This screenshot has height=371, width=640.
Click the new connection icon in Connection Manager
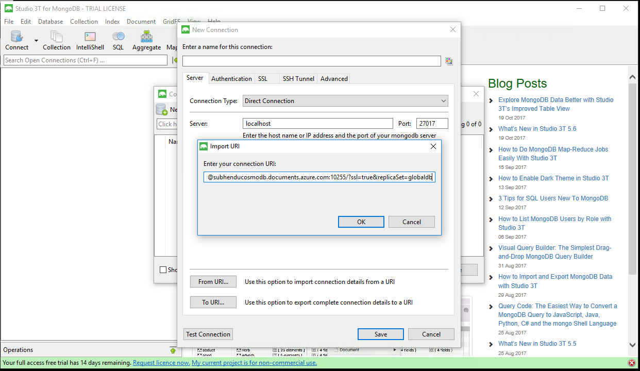click(x=161, y=109)
